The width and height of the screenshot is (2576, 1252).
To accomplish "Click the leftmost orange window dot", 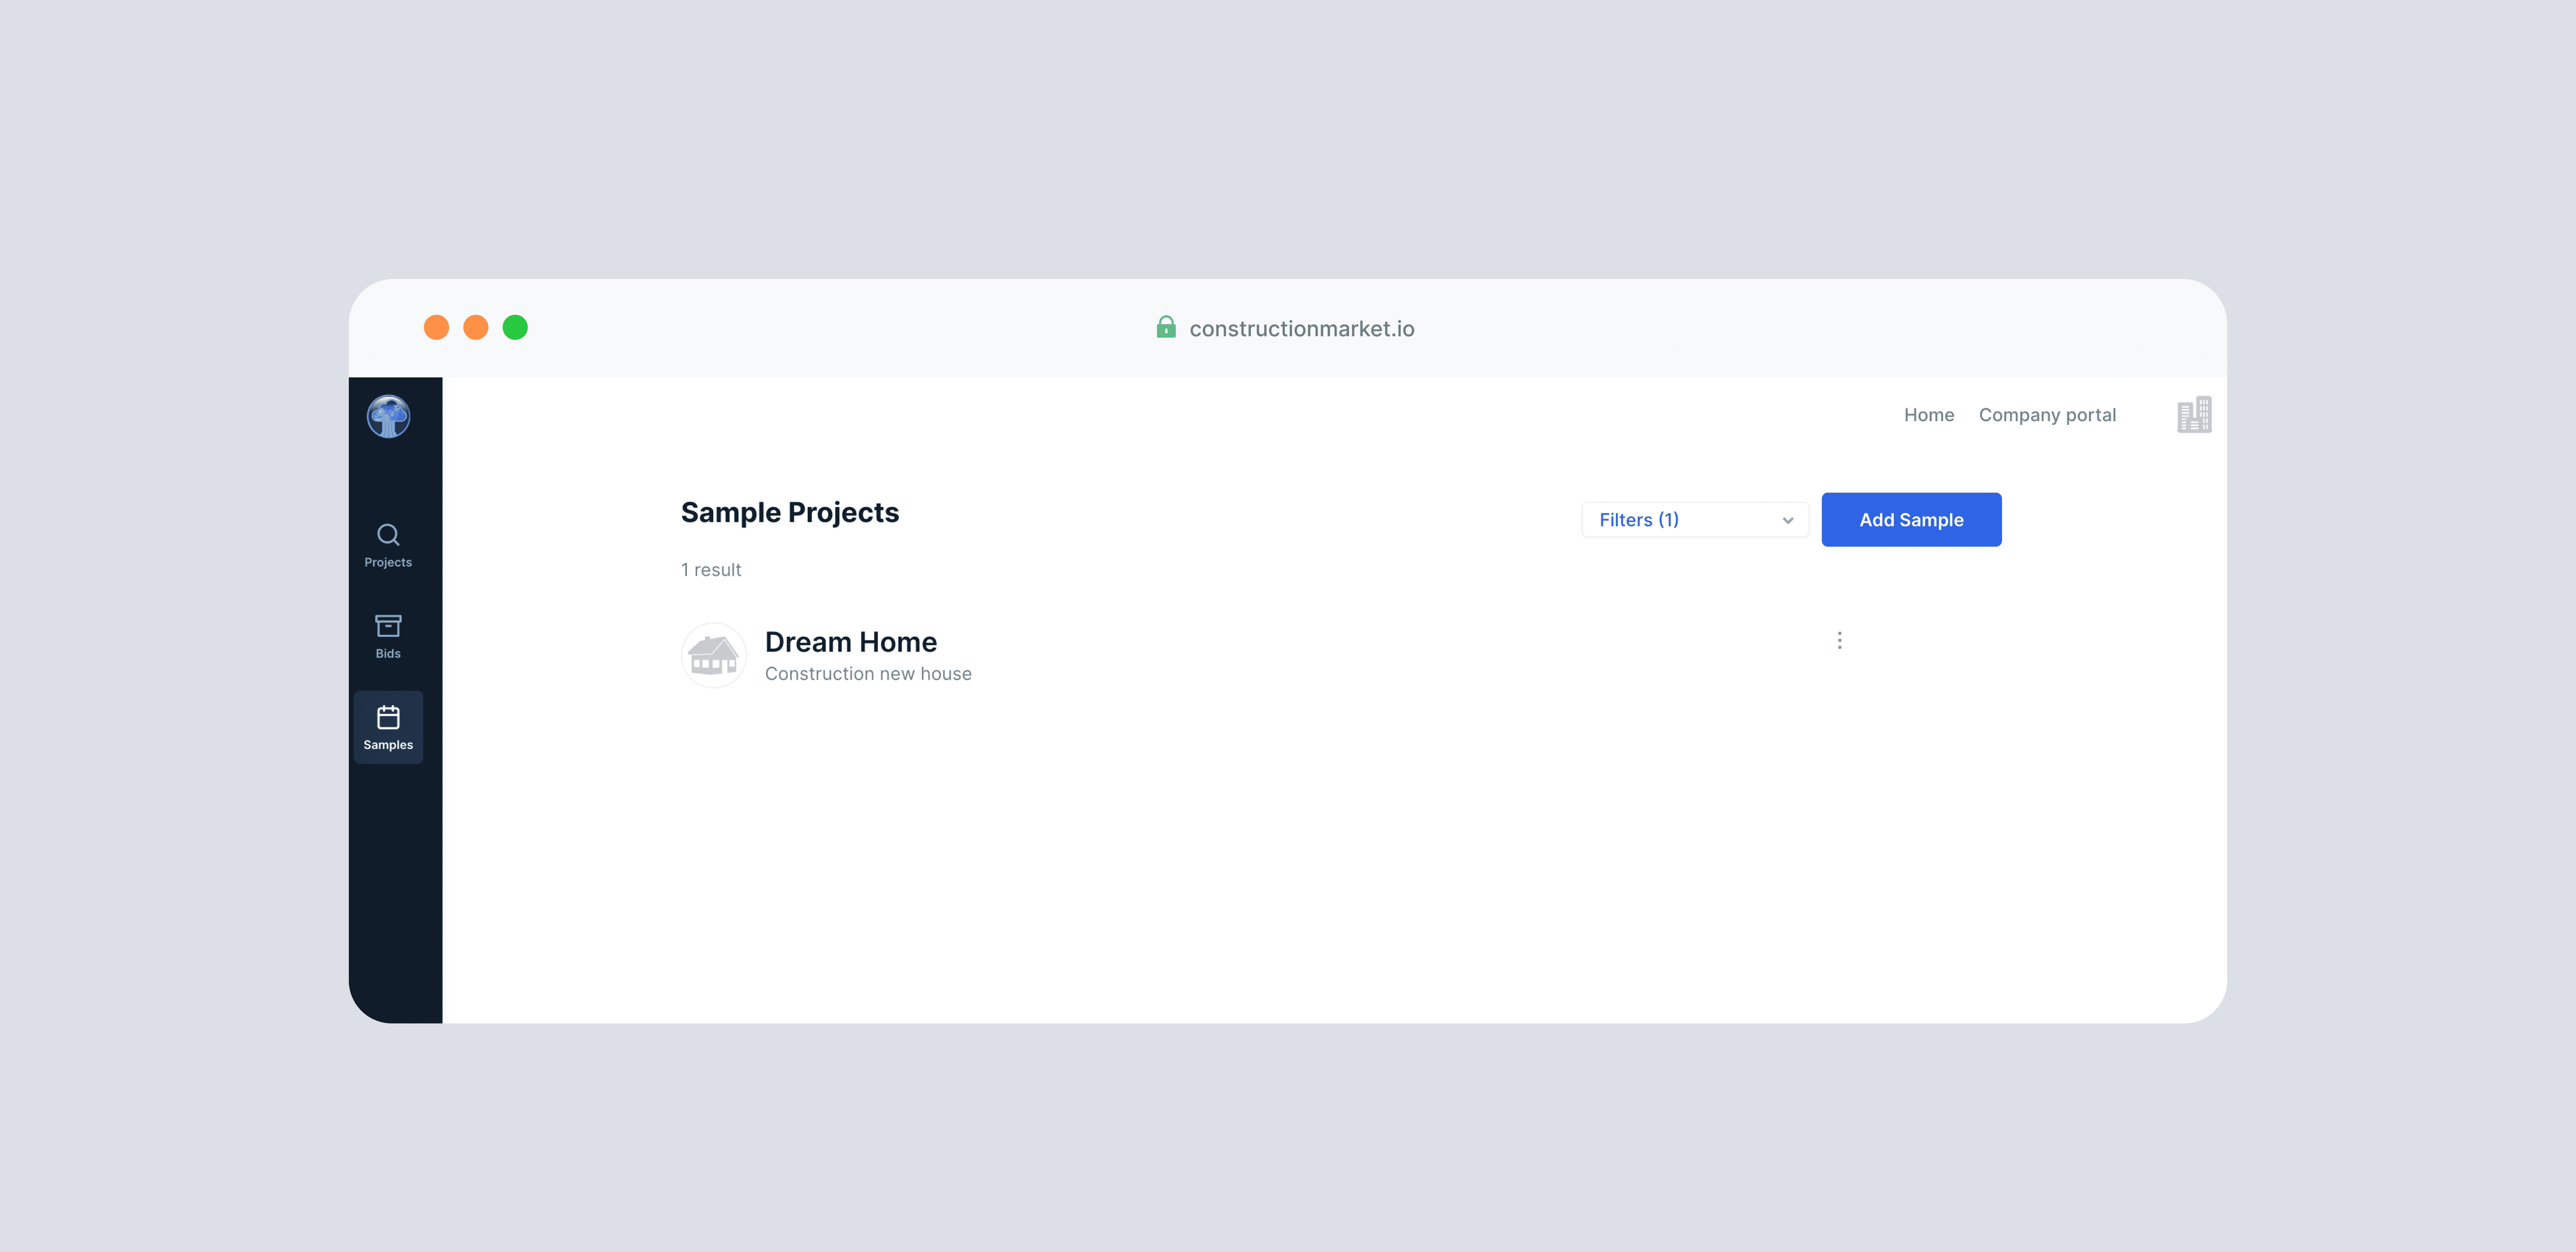I will tap(437, 327).
